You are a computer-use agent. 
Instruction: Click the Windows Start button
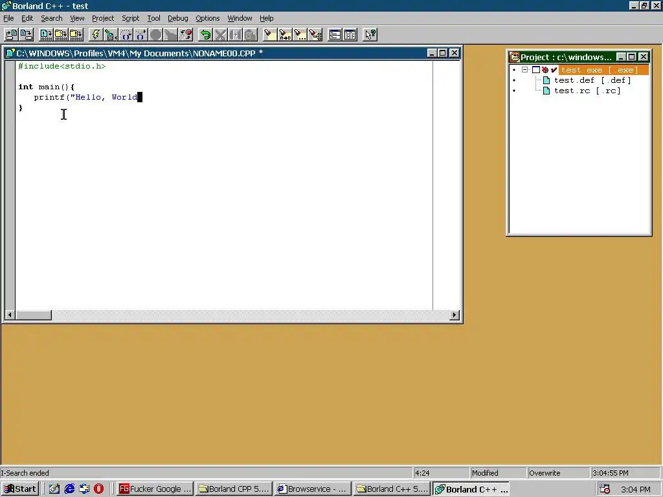[x=20, y=489]
